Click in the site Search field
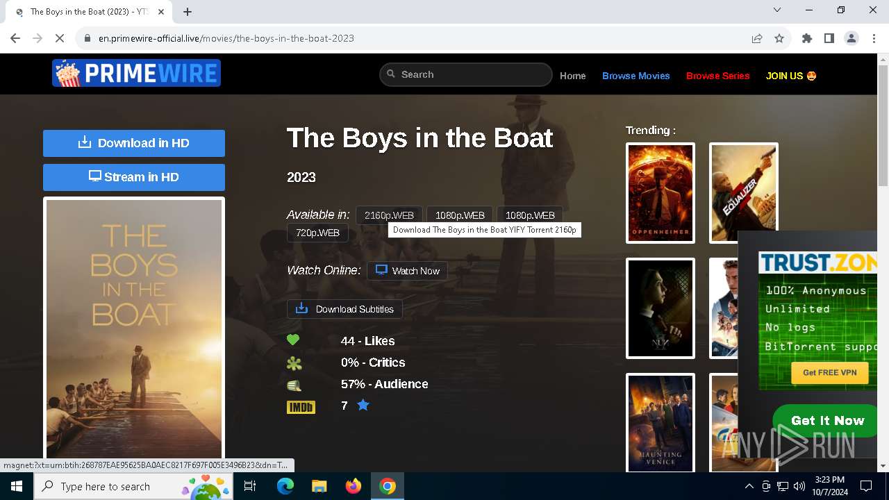The width and height of the screenshot is (889, 500). [x=466, y=74]
